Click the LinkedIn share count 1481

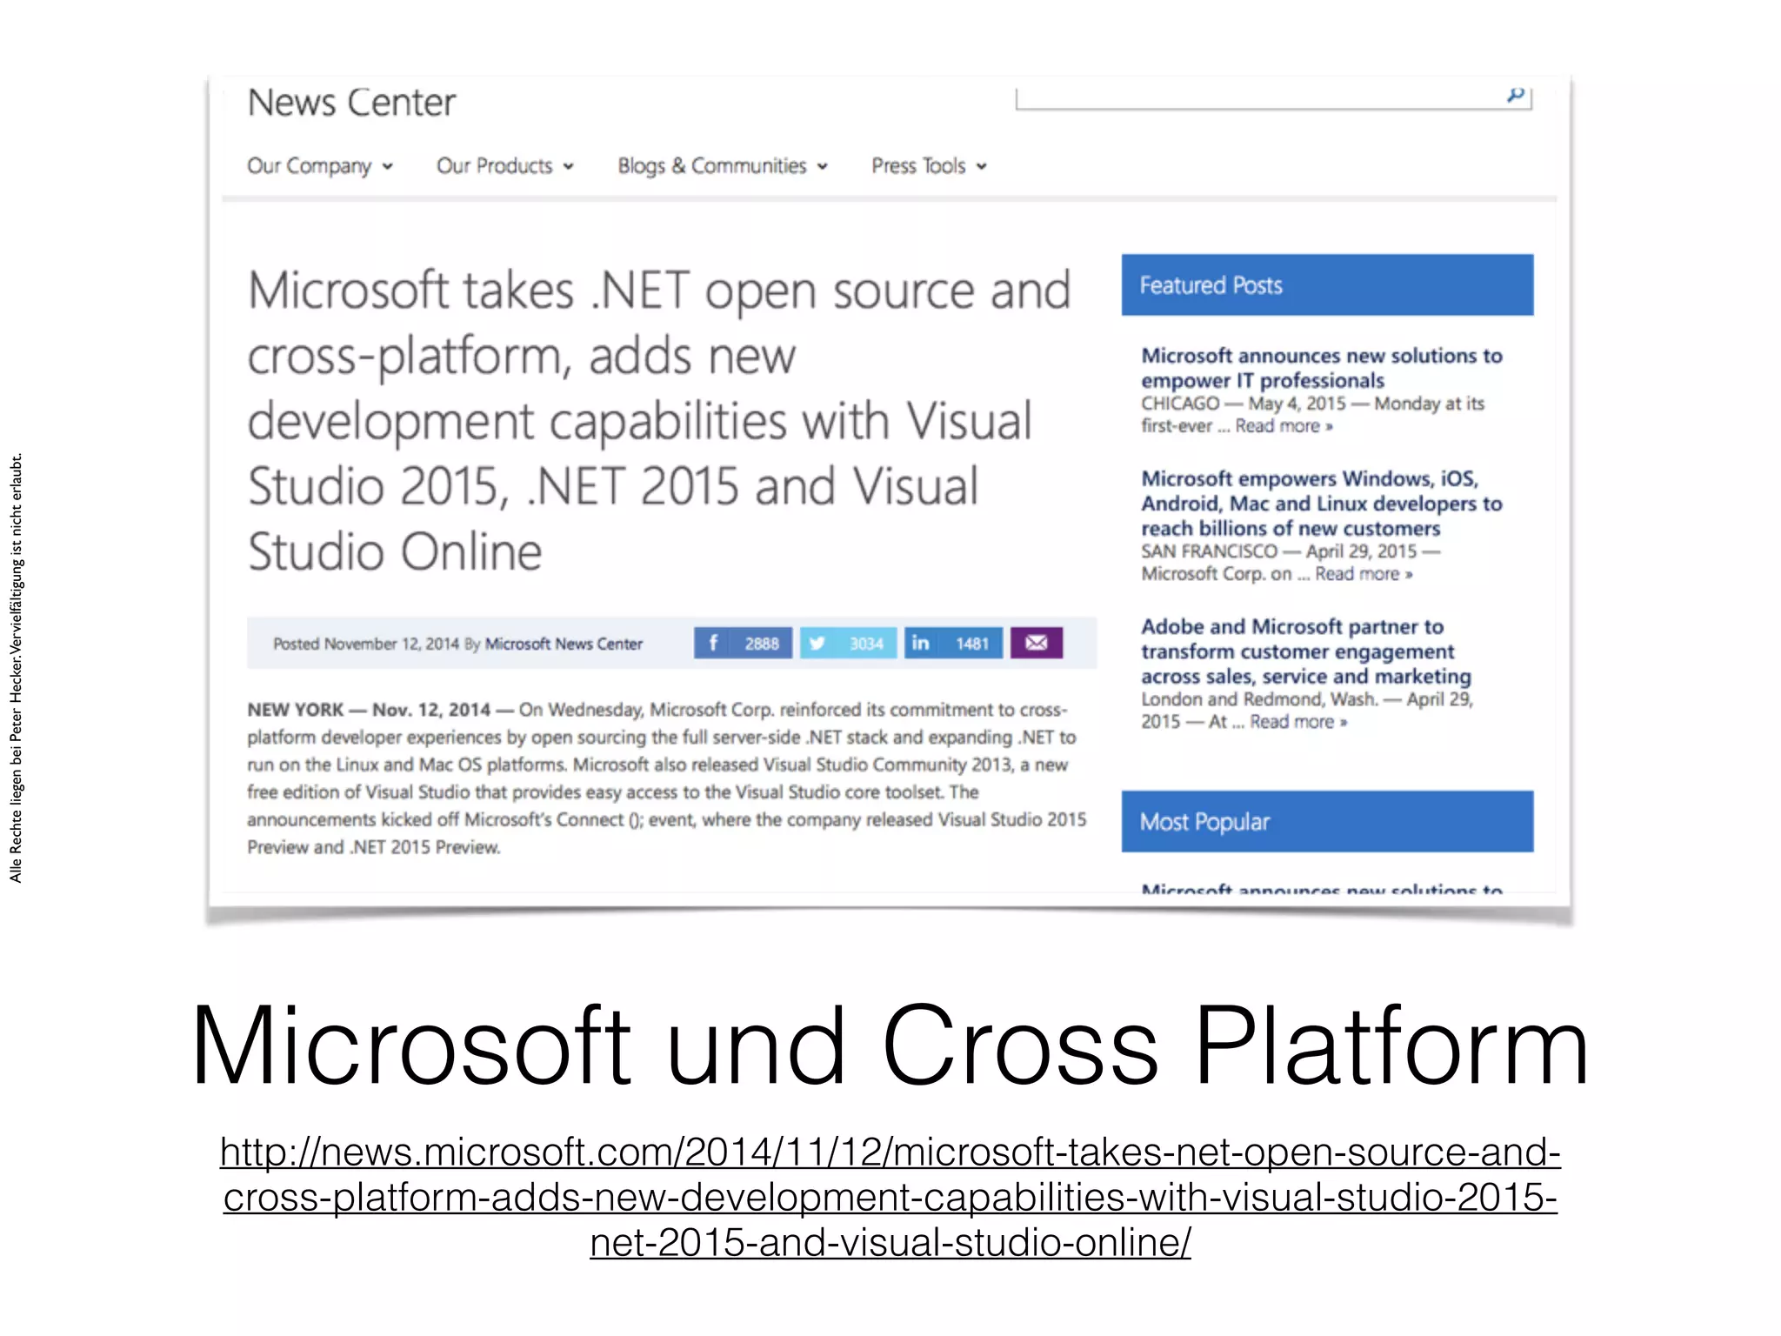tap(971, 644)
